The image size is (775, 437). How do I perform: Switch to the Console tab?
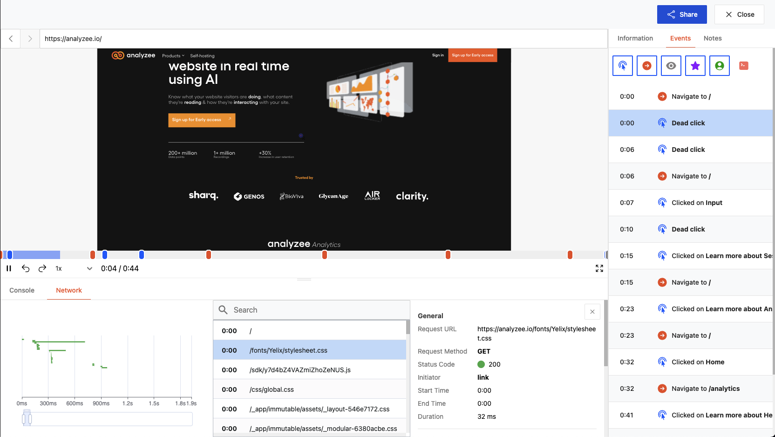[22, 290]
